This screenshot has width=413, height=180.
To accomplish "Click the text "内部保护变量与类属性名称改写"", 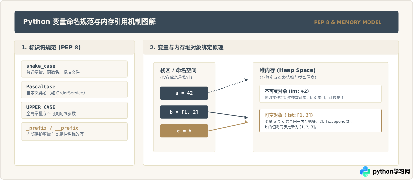I will (55, 134).
